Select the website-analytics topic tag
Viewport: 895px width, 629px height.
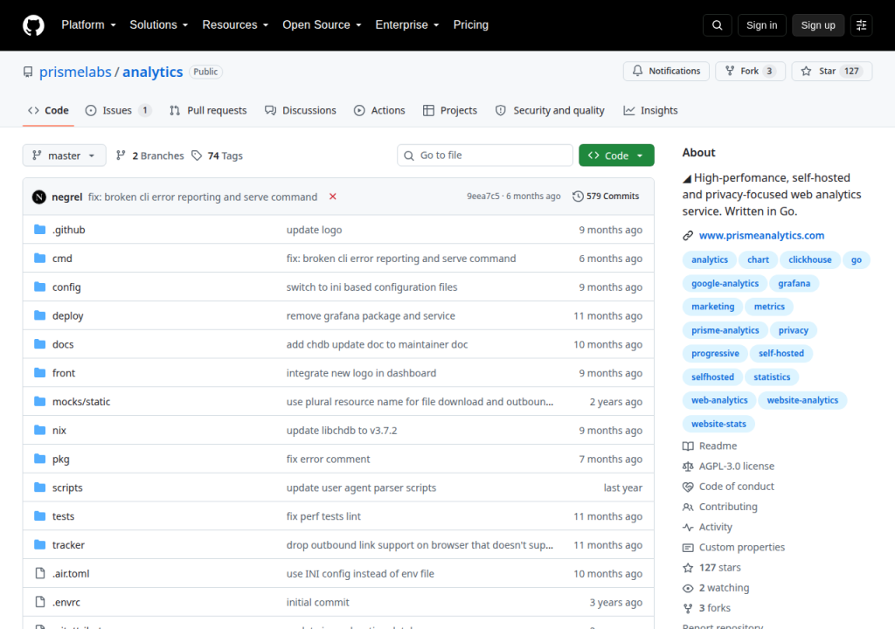[802, 400]
